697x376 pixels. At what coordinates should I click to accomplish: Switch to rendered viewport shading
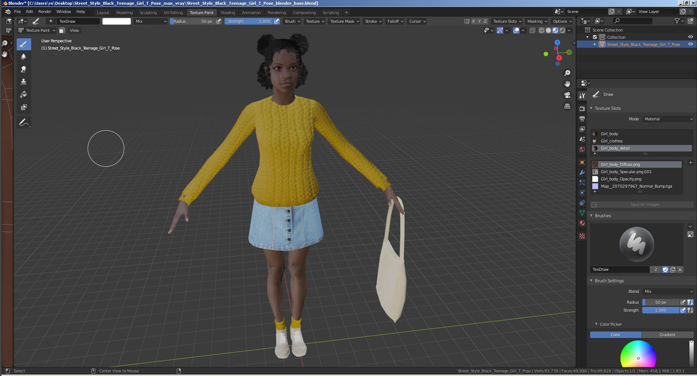562,30
